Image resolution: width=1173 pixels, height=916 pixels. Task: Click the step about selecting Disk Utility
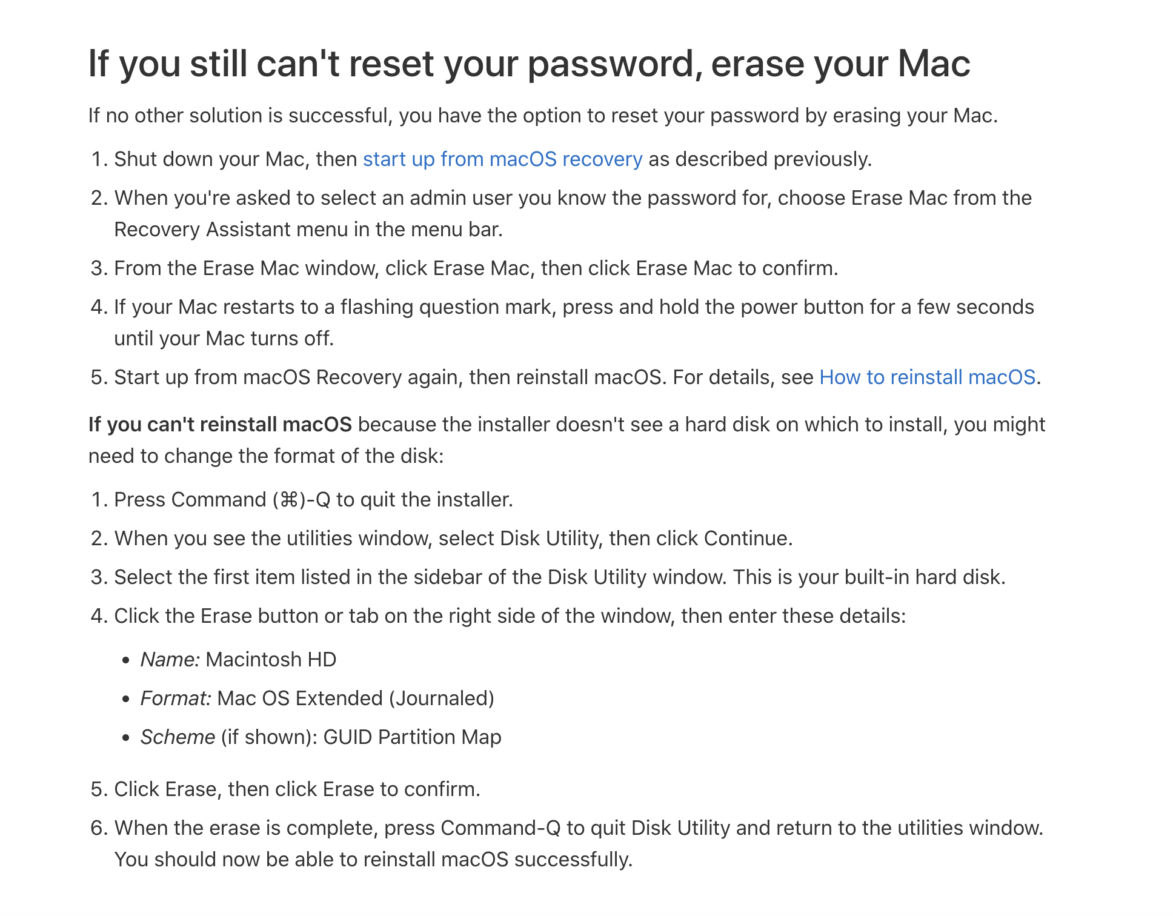453,538
